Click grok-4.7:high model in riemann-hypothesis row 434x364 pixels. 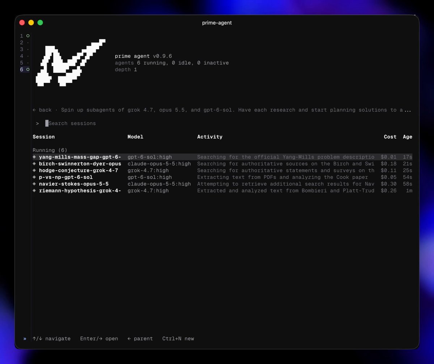point(148,191)
